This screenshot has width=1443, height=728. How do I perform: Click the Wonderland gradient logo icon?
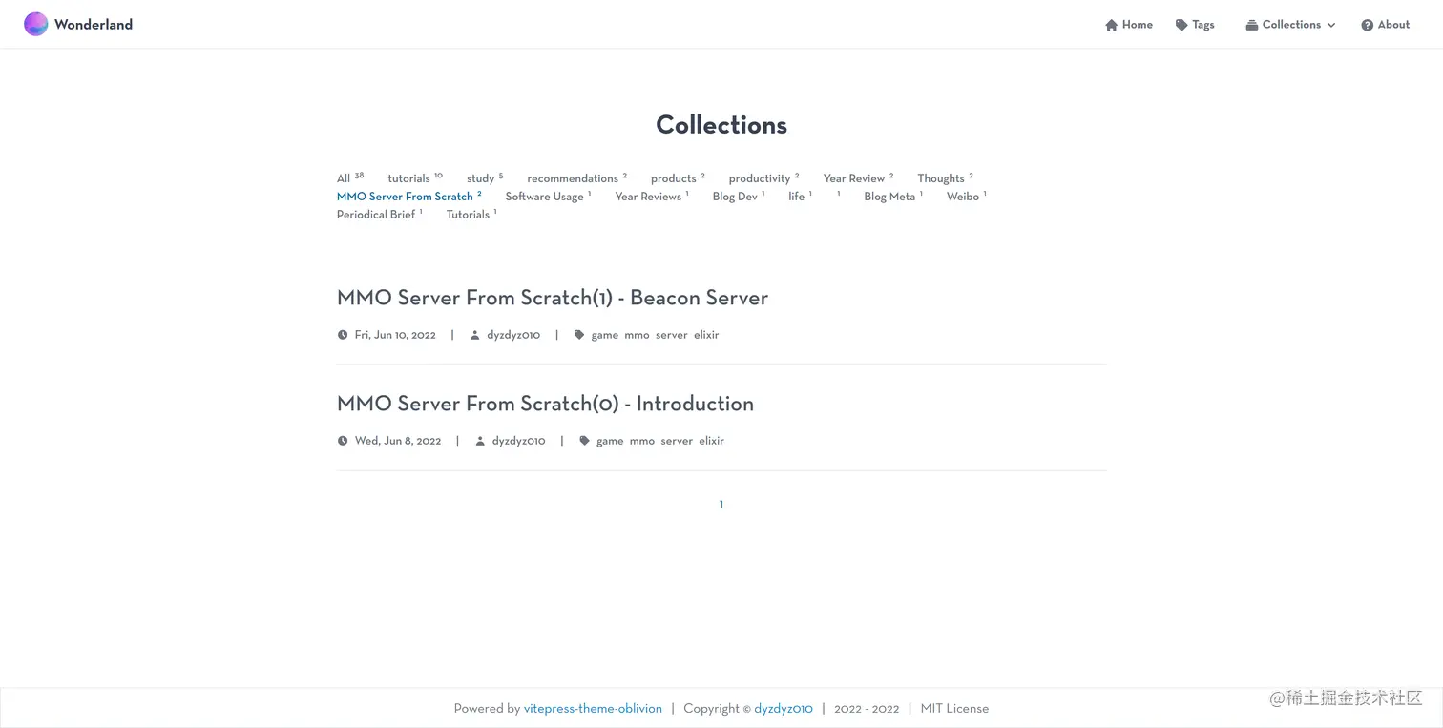pos(36,24)
